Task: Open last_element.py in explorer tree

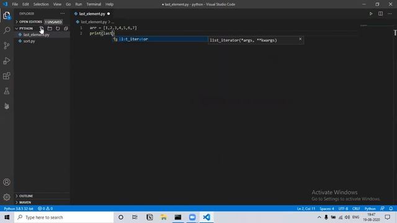Action: click(36, 35)
